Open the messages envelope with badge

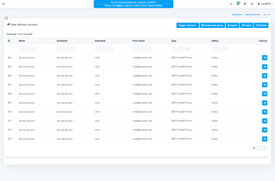tap(238, 4)
